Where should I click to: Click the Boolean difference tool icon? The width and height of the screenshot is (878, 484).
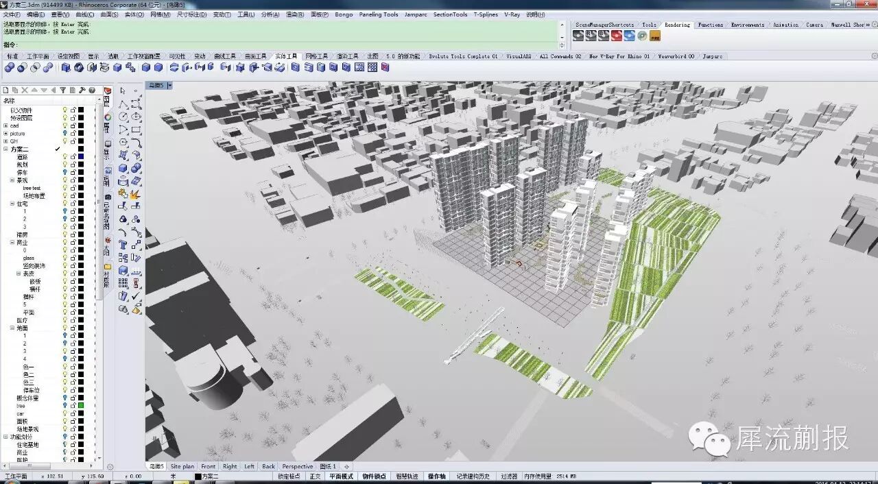tap(22, 67)
